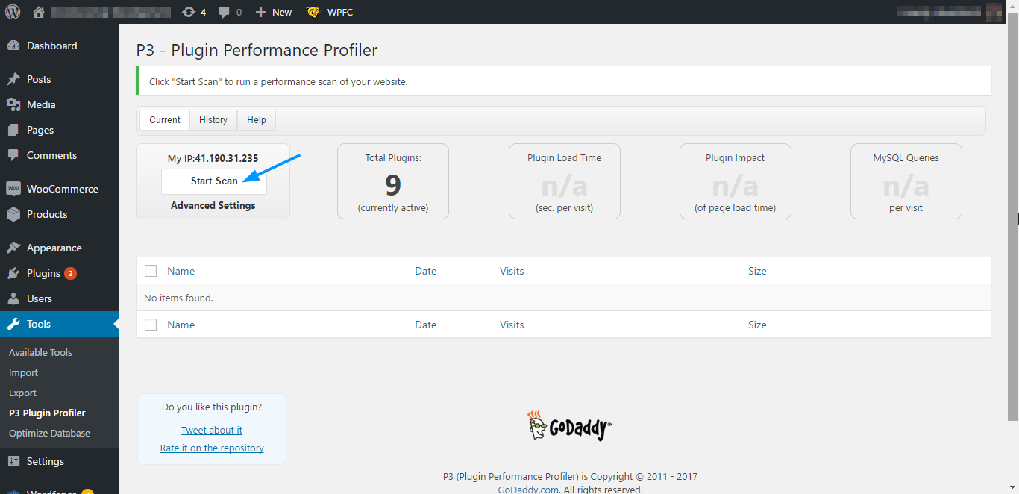Click the Products box icon
Image resolution: width=1019 pixels, height=494 pixels.
13,214
